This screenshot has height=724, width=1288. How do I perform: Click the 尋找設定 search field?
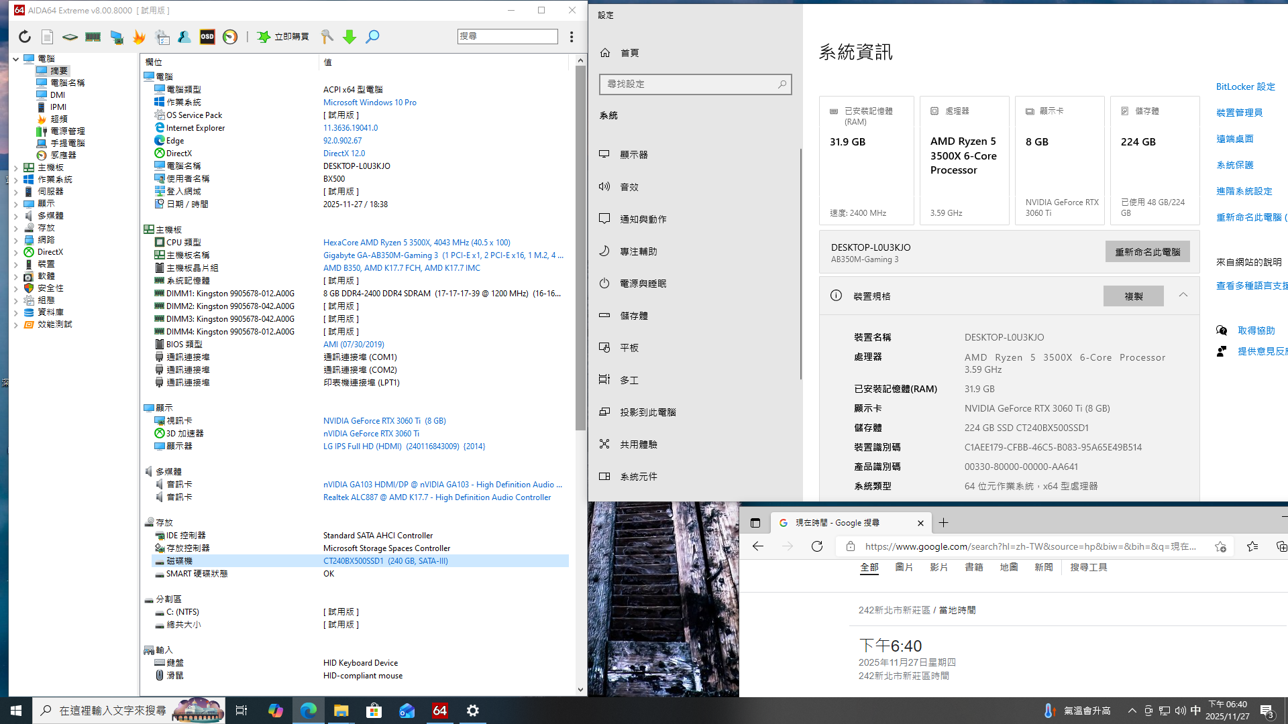click(x=690, y=84)
